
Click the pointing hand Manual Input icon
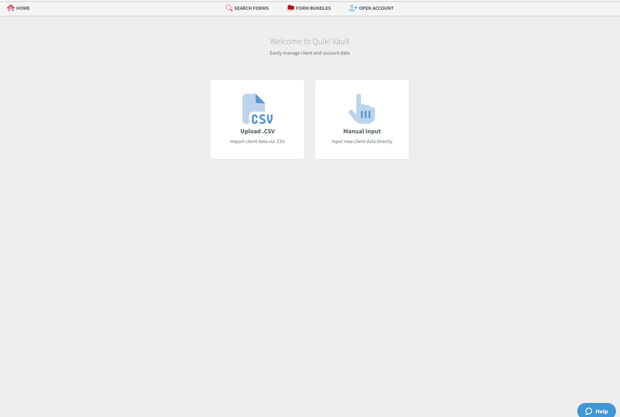[x=362, y=109]
